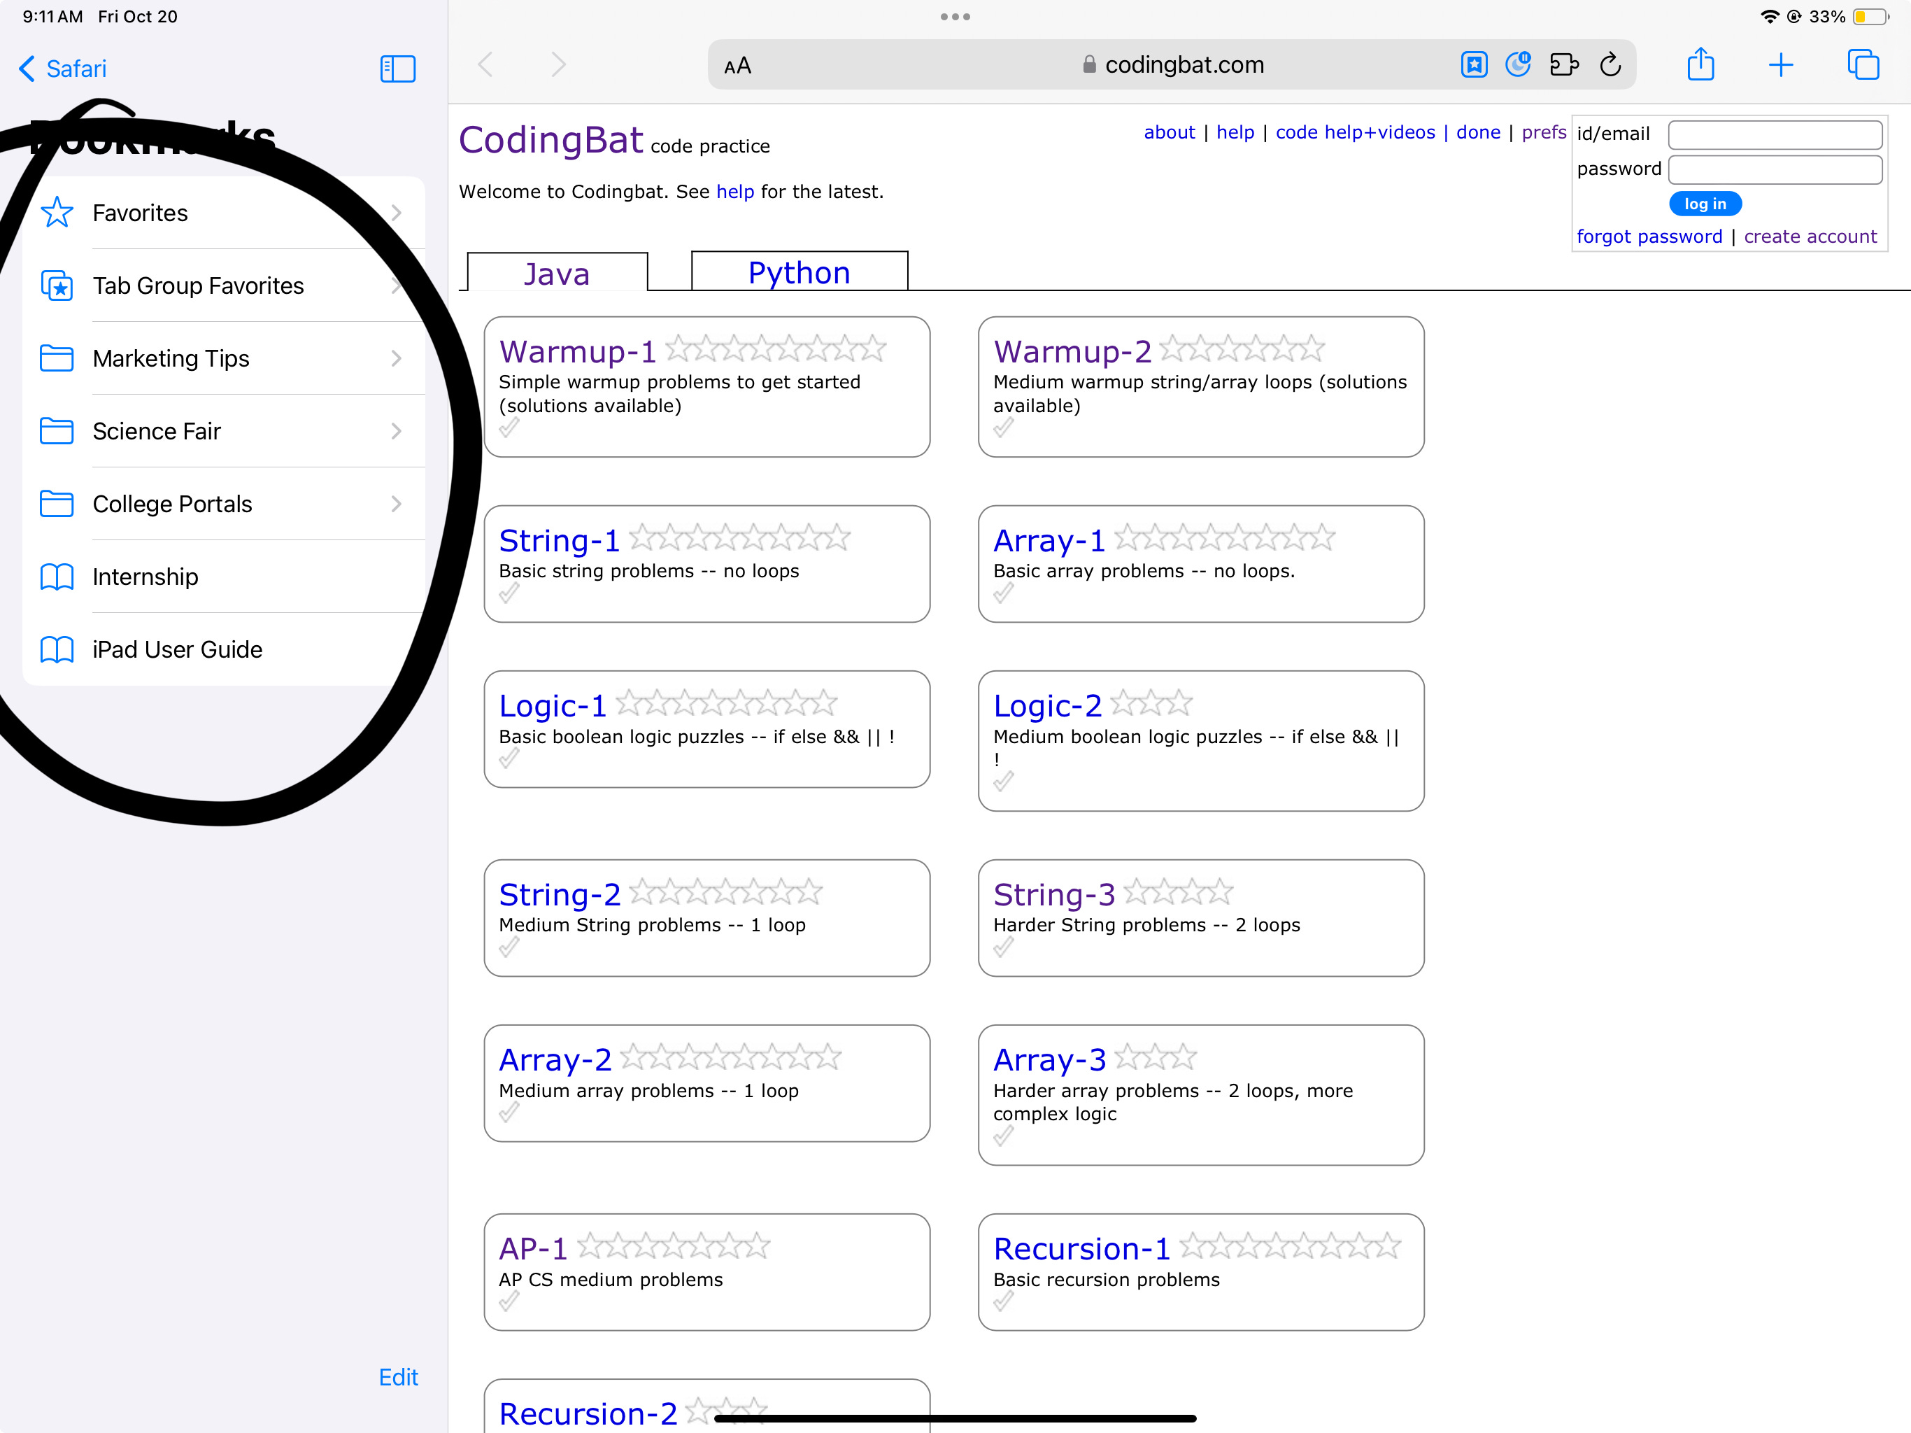The height and width of the screenshot is (1433, 1911).
Task: Open the AP-1 problem set
Action: click(533, 1249)
